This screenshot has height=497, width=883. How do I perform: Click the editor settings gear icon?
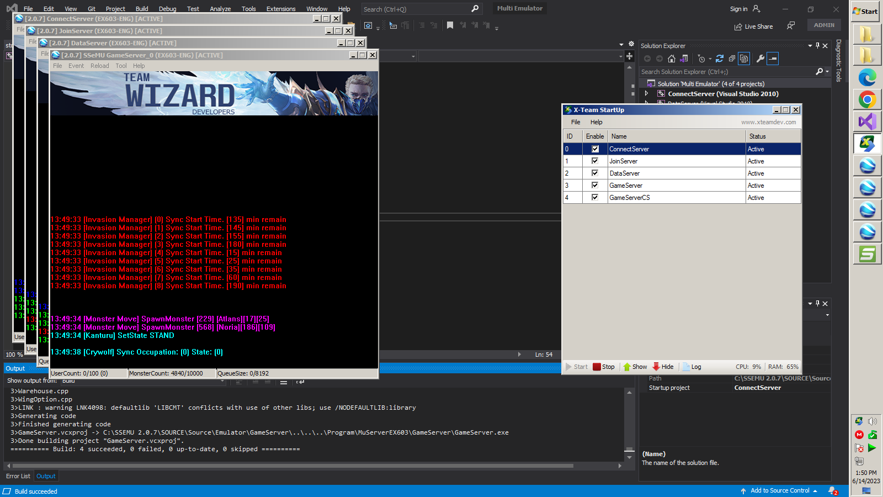pyautogui.click(x=631, y=44)
